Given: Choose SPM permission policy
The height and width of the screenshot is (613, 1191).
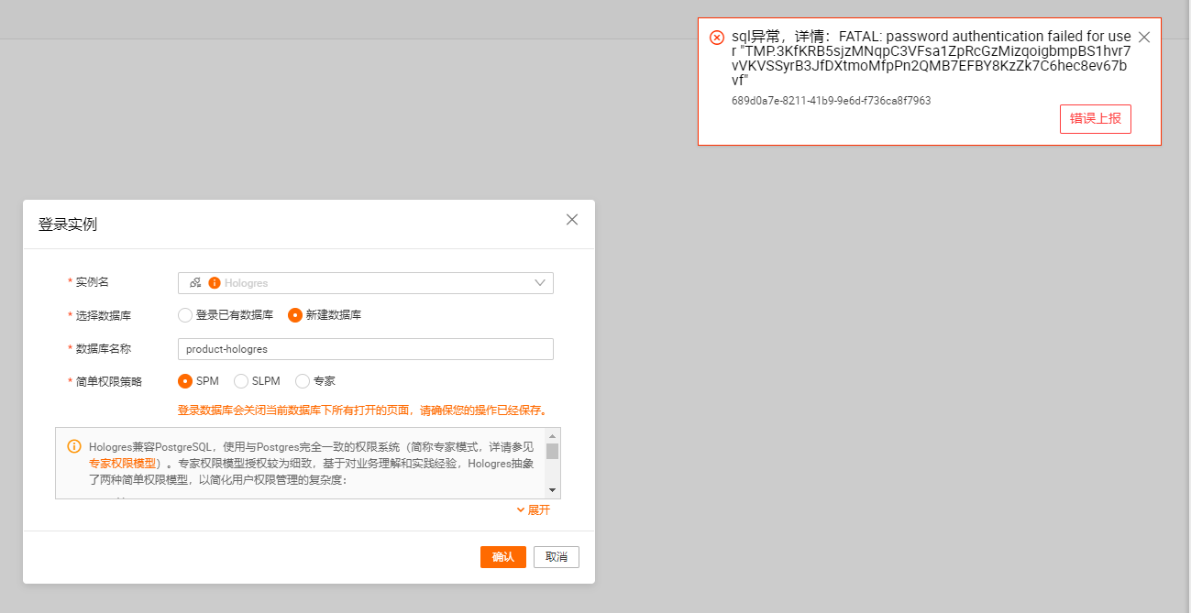Looking at the screenshot, I should 185,381.
